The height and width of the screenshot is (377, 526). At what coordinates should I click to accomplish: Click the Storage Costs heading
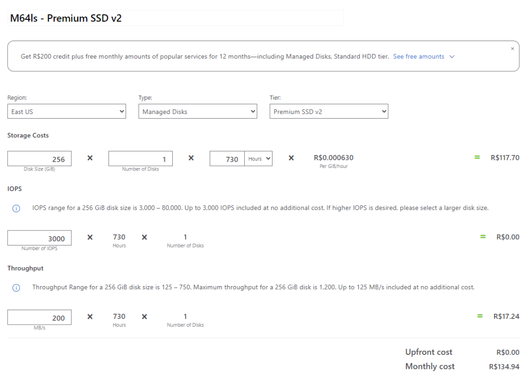pyautogui.click(x=28, y=136)
